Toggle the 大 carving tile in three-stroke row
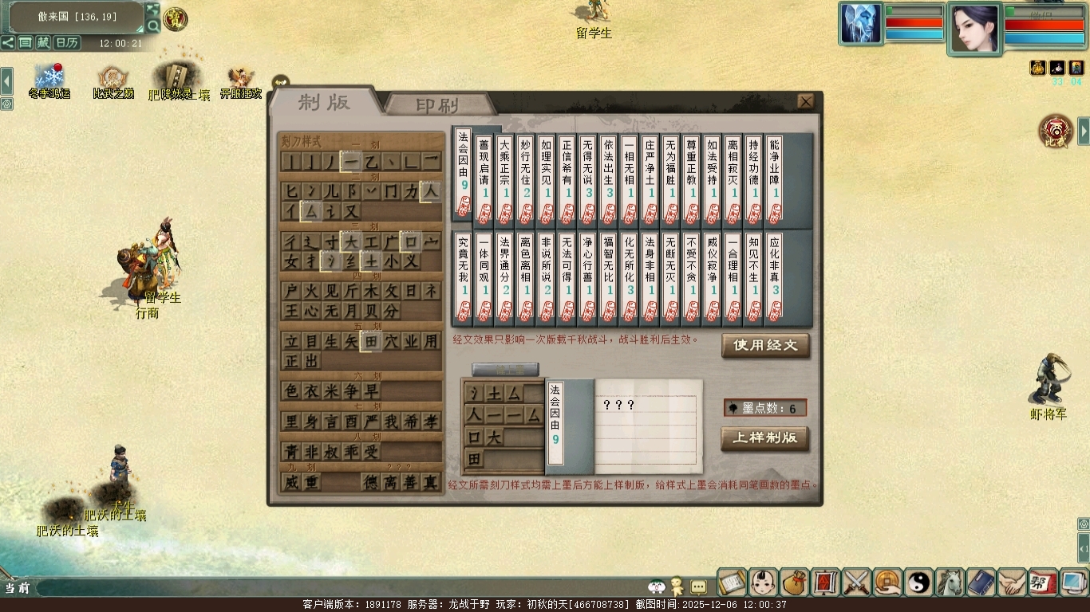The width and height of the screenshot is (1090, 612). 351,241
